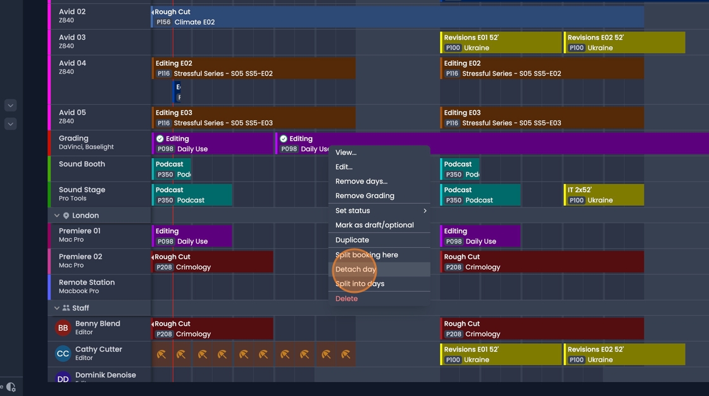
Task: Click Cathy Cutter's CC avatar
Action: pyautogui.click(x=63, y=354)
